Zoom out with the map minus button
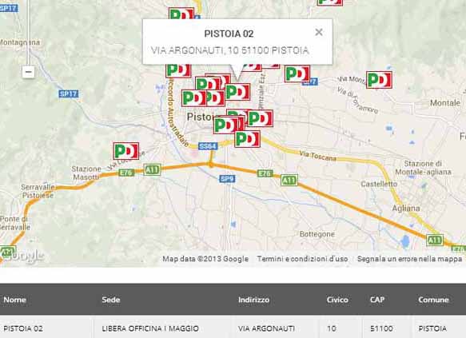466x338 pixels. pos(29,72)
